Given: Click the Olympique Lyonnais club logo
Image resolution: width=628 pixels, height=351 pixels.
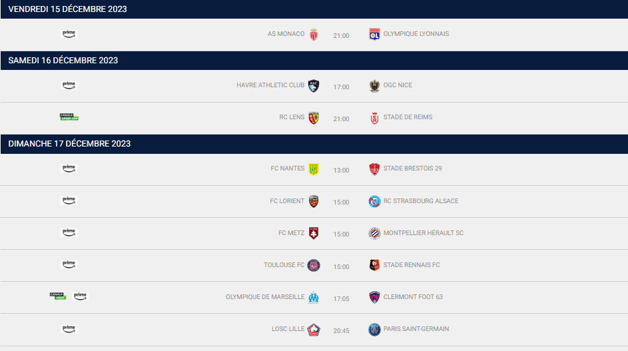Looking at the screenshot, I should coord(374,34).
